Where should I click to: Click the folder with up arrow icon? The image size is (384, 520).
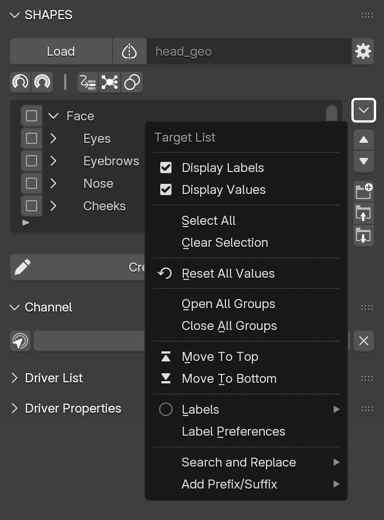364,213
